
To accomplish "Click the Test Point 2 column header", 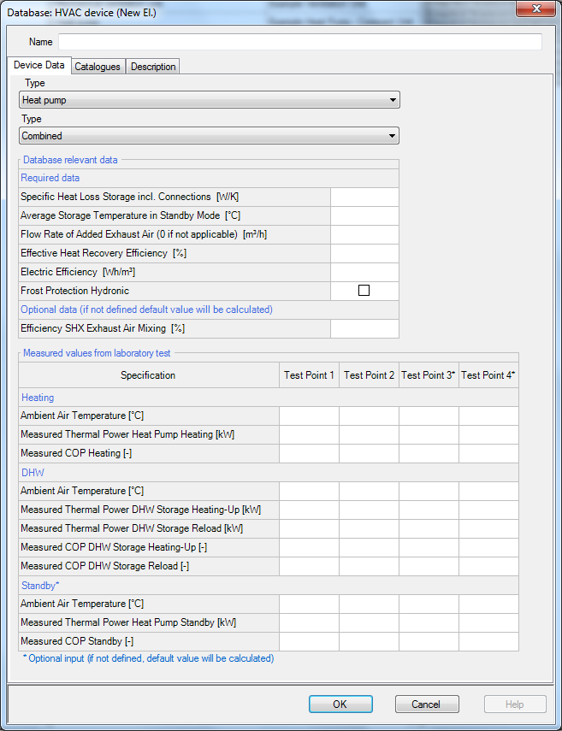I will pyautogui.click(x=369, y=375).
